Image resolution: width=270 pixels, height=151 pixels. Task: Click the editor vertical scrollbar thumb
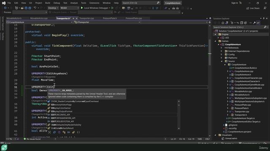click(210, 52)
